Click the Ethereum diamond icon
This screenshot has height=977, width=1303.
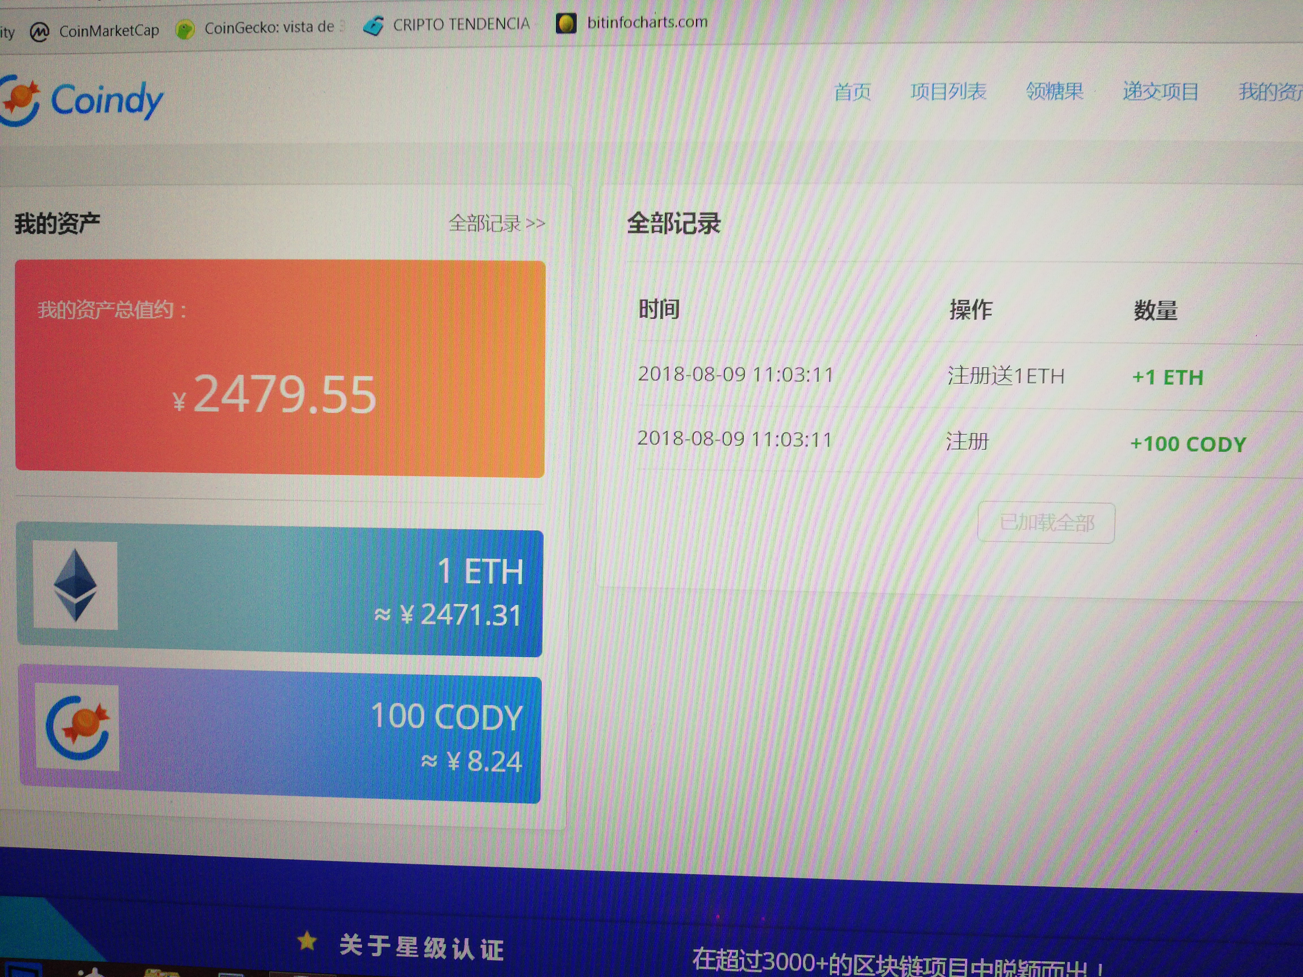click(x=75, y=585)
